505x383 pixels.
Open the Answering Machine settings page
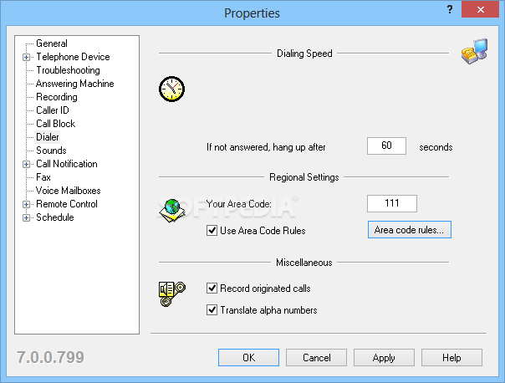[74, 84]
